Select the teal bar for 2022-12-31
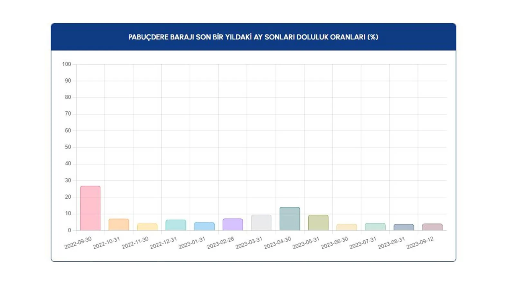This screenshot has height=289, width=515. click(x=176, y=225)
